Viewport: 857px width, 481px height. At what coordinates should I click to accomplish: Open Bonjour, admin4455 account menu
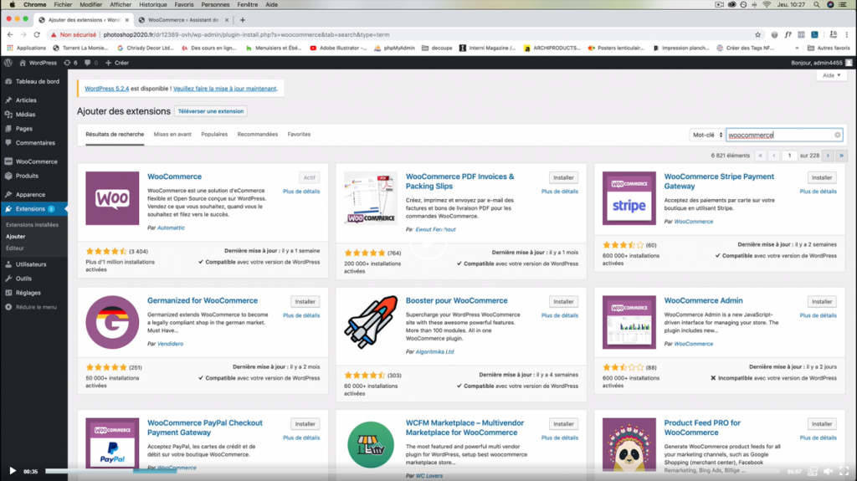click(x=821, y=63)
